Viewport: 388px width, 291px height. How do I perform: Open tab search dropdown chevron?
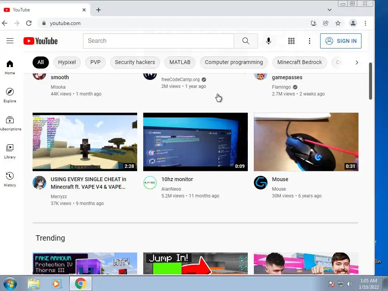coord(329,10)
